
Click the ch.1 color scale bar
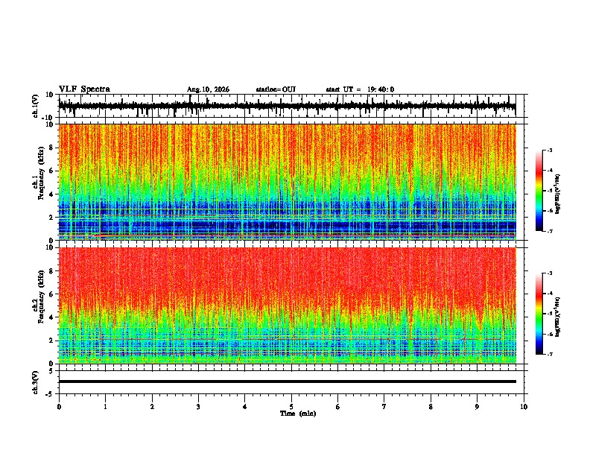pyautogui.click(x=539, y=191)
